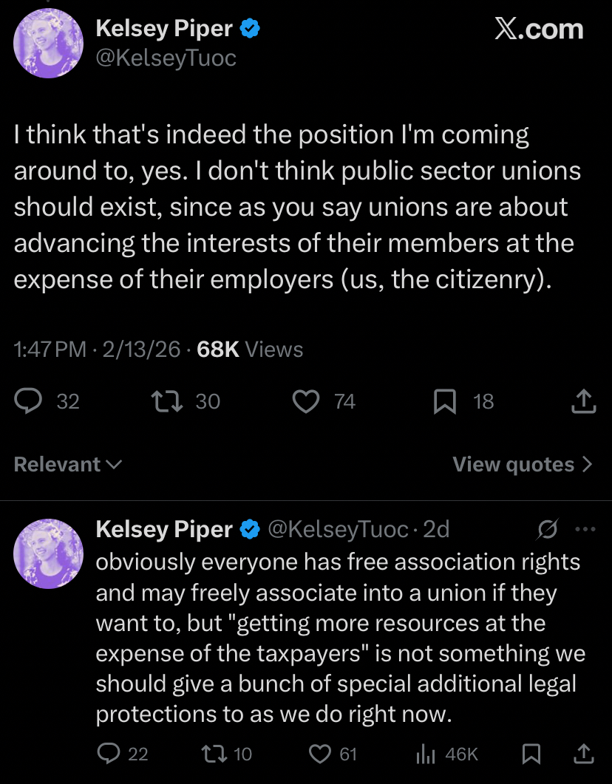Bookmark the main post with 18 bookmarks
The height and width of the screenshot is (784, 612).
(x=444, y=401)
